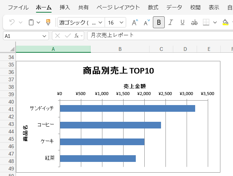Decrease font size with the small A icon
This screenshot has height=176, width=233.
(147, 23)
